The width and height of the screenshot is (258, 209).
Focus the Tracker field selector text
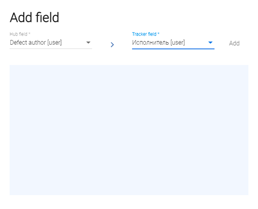(158, 43)
